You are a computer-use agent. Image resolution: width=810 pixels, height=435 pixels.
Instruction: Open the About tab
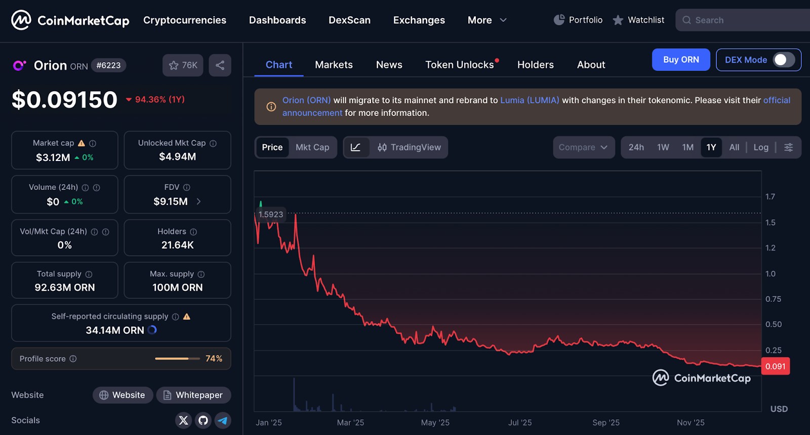tap(591, 65)
